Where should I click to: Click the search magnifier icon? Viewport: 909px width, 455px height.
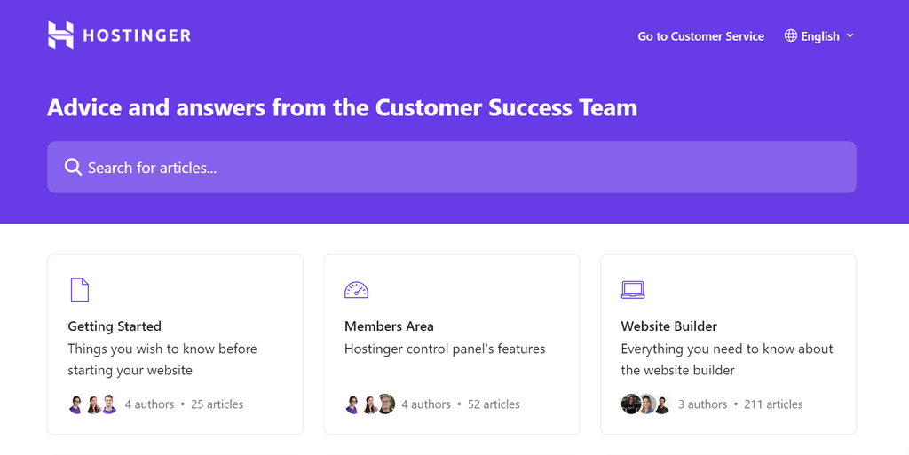[73, 167]
